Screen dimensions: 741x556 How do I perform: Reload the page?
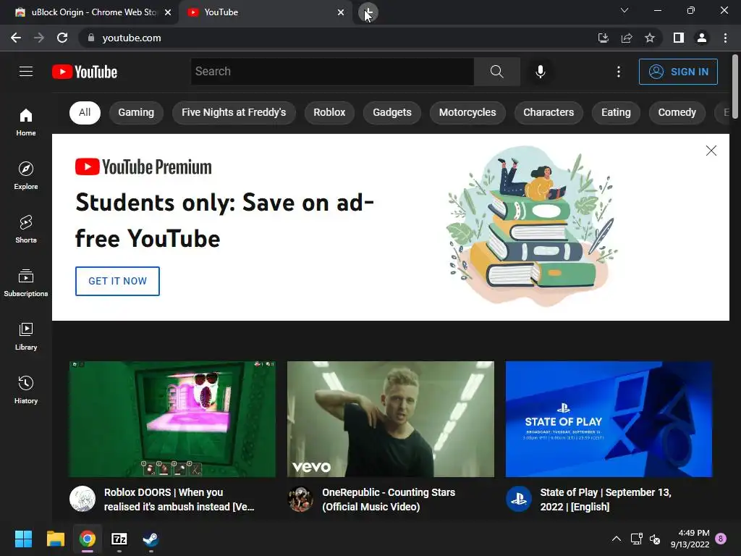tap(62, 38)
